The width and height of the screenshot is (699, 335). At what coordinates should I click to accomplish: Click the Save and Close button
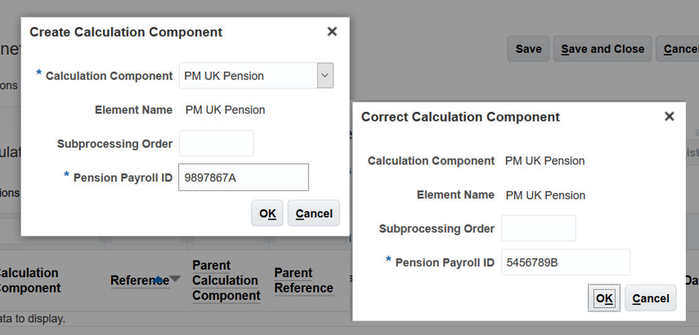pos(603,49)
